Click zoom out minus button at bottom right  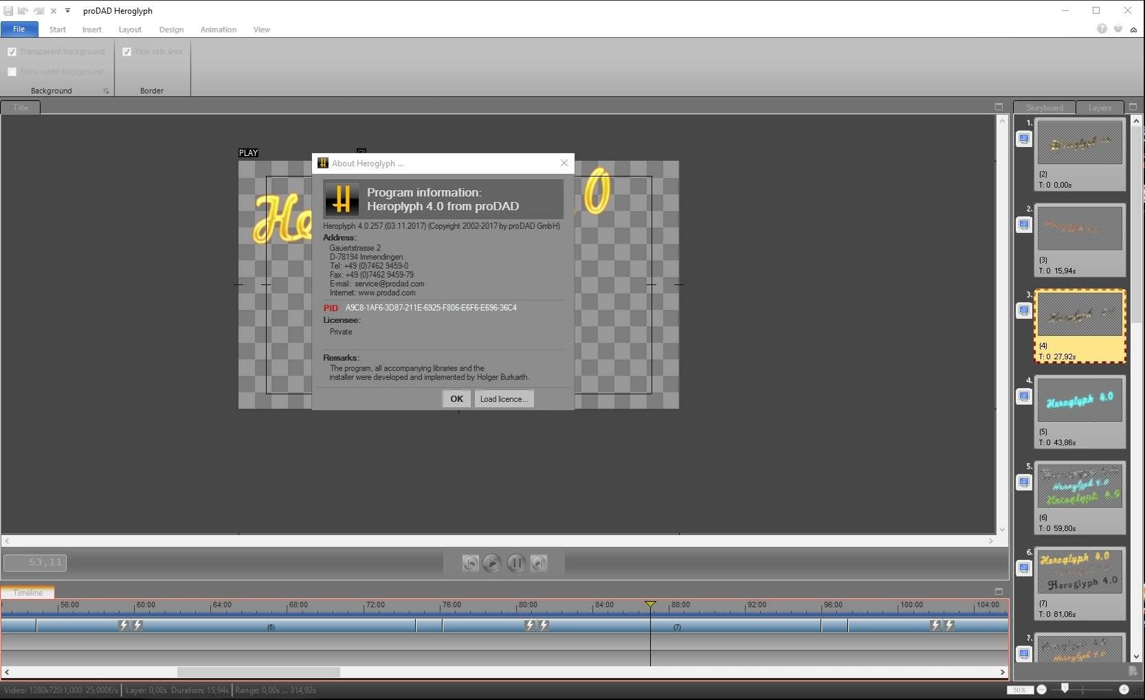[x=1041, y=690]
